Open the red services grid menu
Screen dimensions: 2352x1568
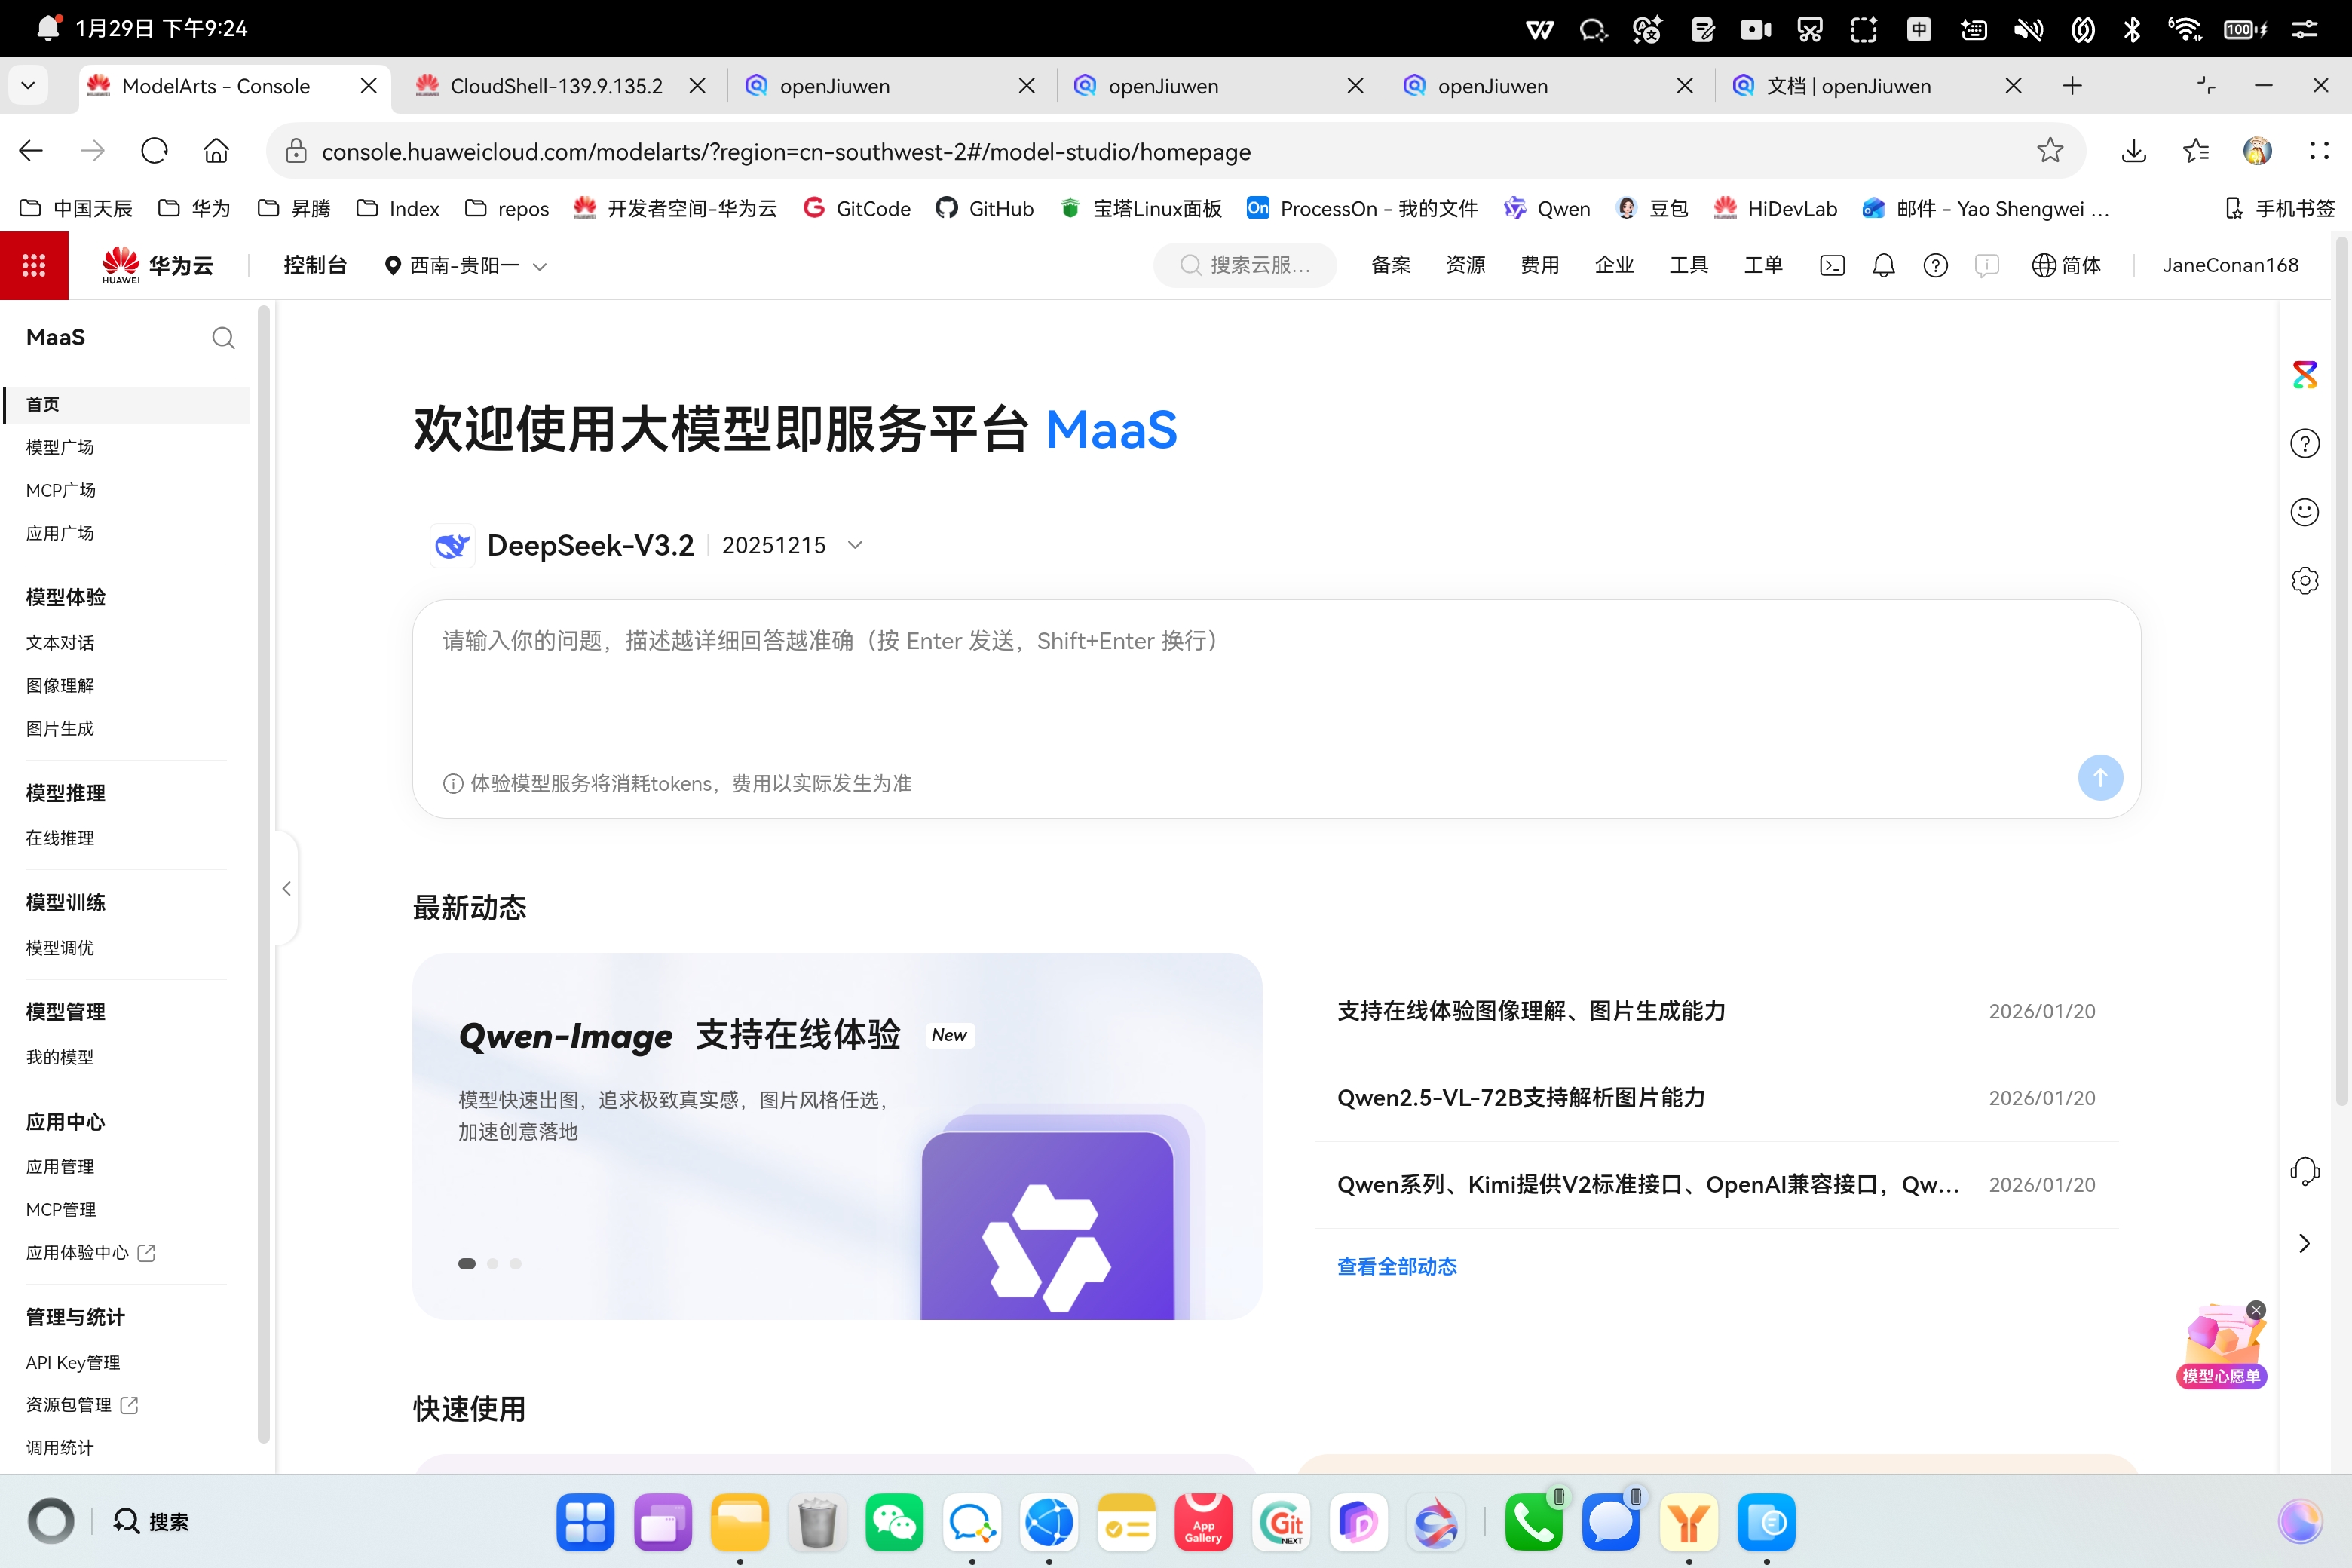coord(34,265)
